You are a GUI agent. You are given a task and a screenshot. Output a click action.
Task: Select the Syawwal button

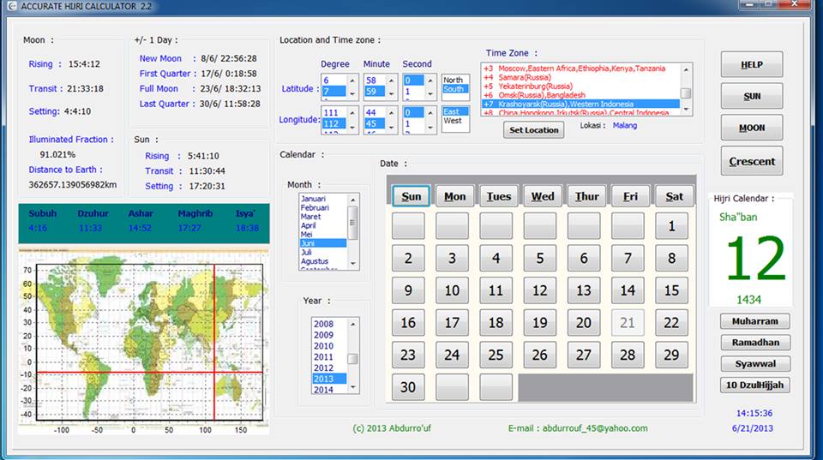[754, 364]
